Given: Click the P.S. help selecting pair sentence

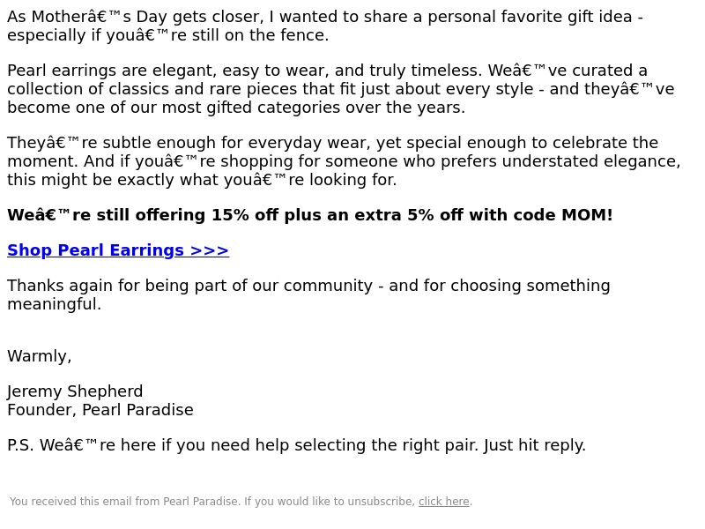Looking at the screenshot, I should pyautogui.click(x=297, y=445).
